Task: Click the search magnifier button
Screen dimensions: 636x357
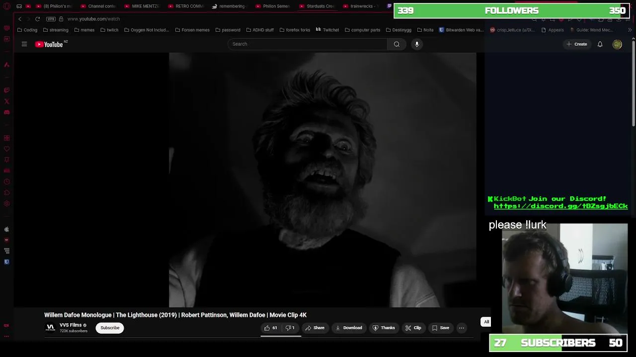Action: 397,44
